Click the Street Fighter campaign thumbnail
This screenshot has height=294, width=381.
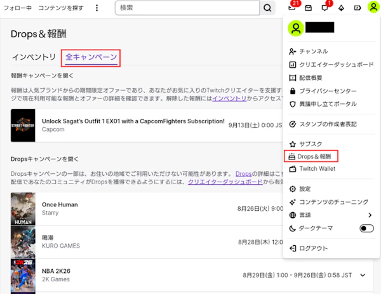(x=23, y=125)
